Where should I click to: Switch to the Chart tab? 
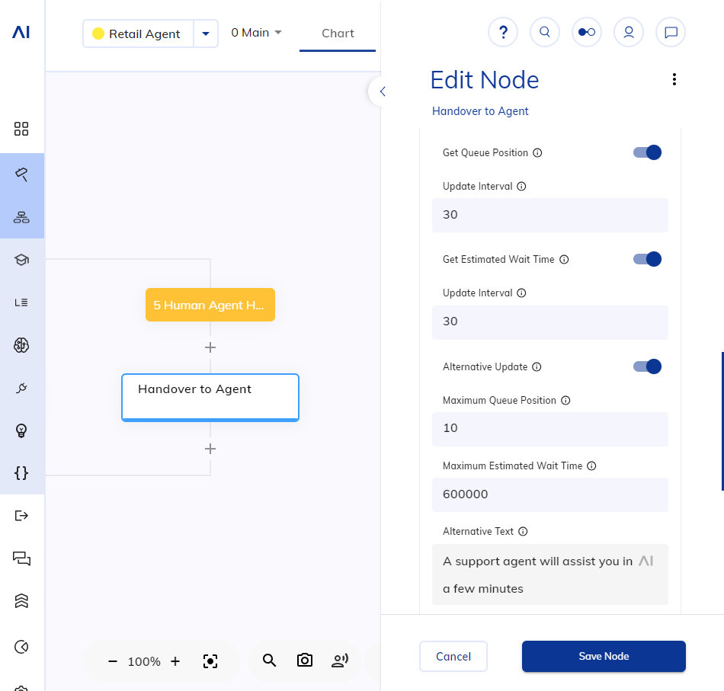click(338, 34)
